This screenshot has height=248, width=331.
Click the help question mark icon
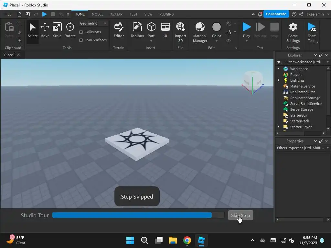click(x=294, y=14)
